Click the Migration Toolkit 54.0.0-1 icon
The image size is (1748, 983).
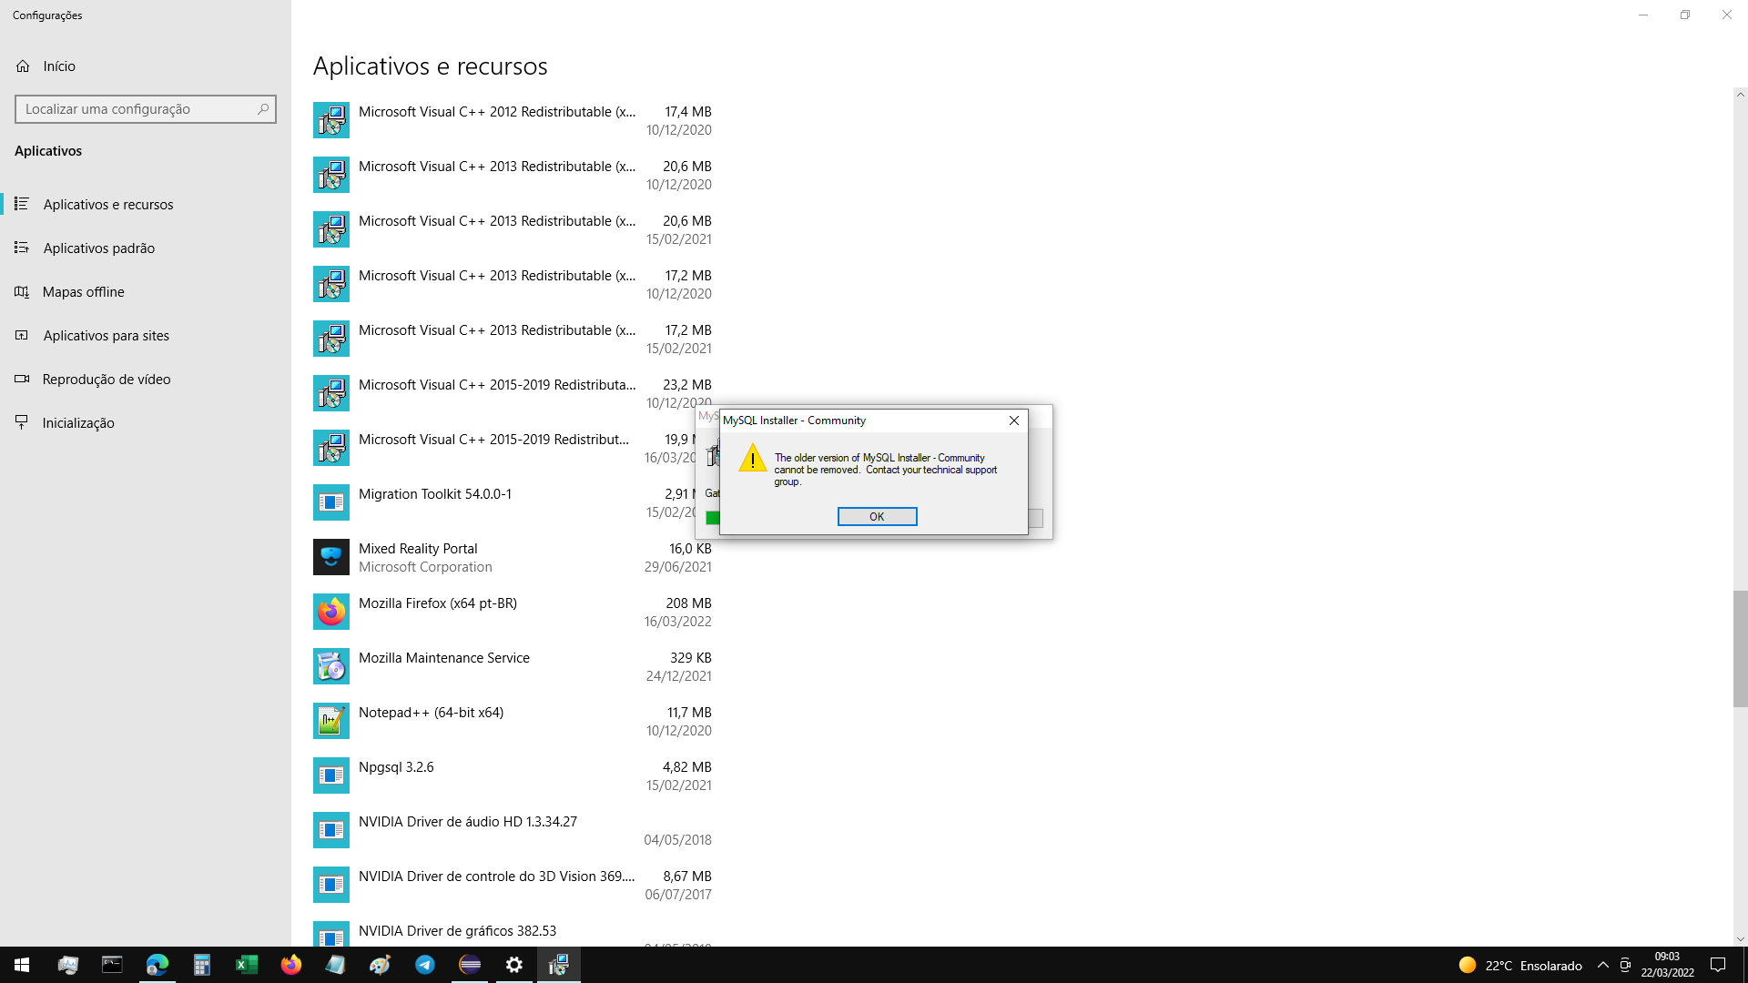[331, 502]
